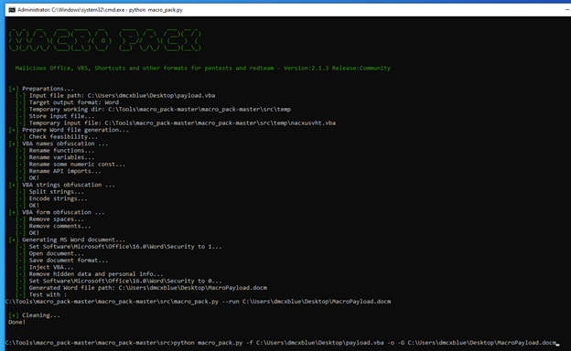This screenshot has width=571, height=351.
Task: Click the MACRO PACK ASCII banner
Action: pos(104,40)
